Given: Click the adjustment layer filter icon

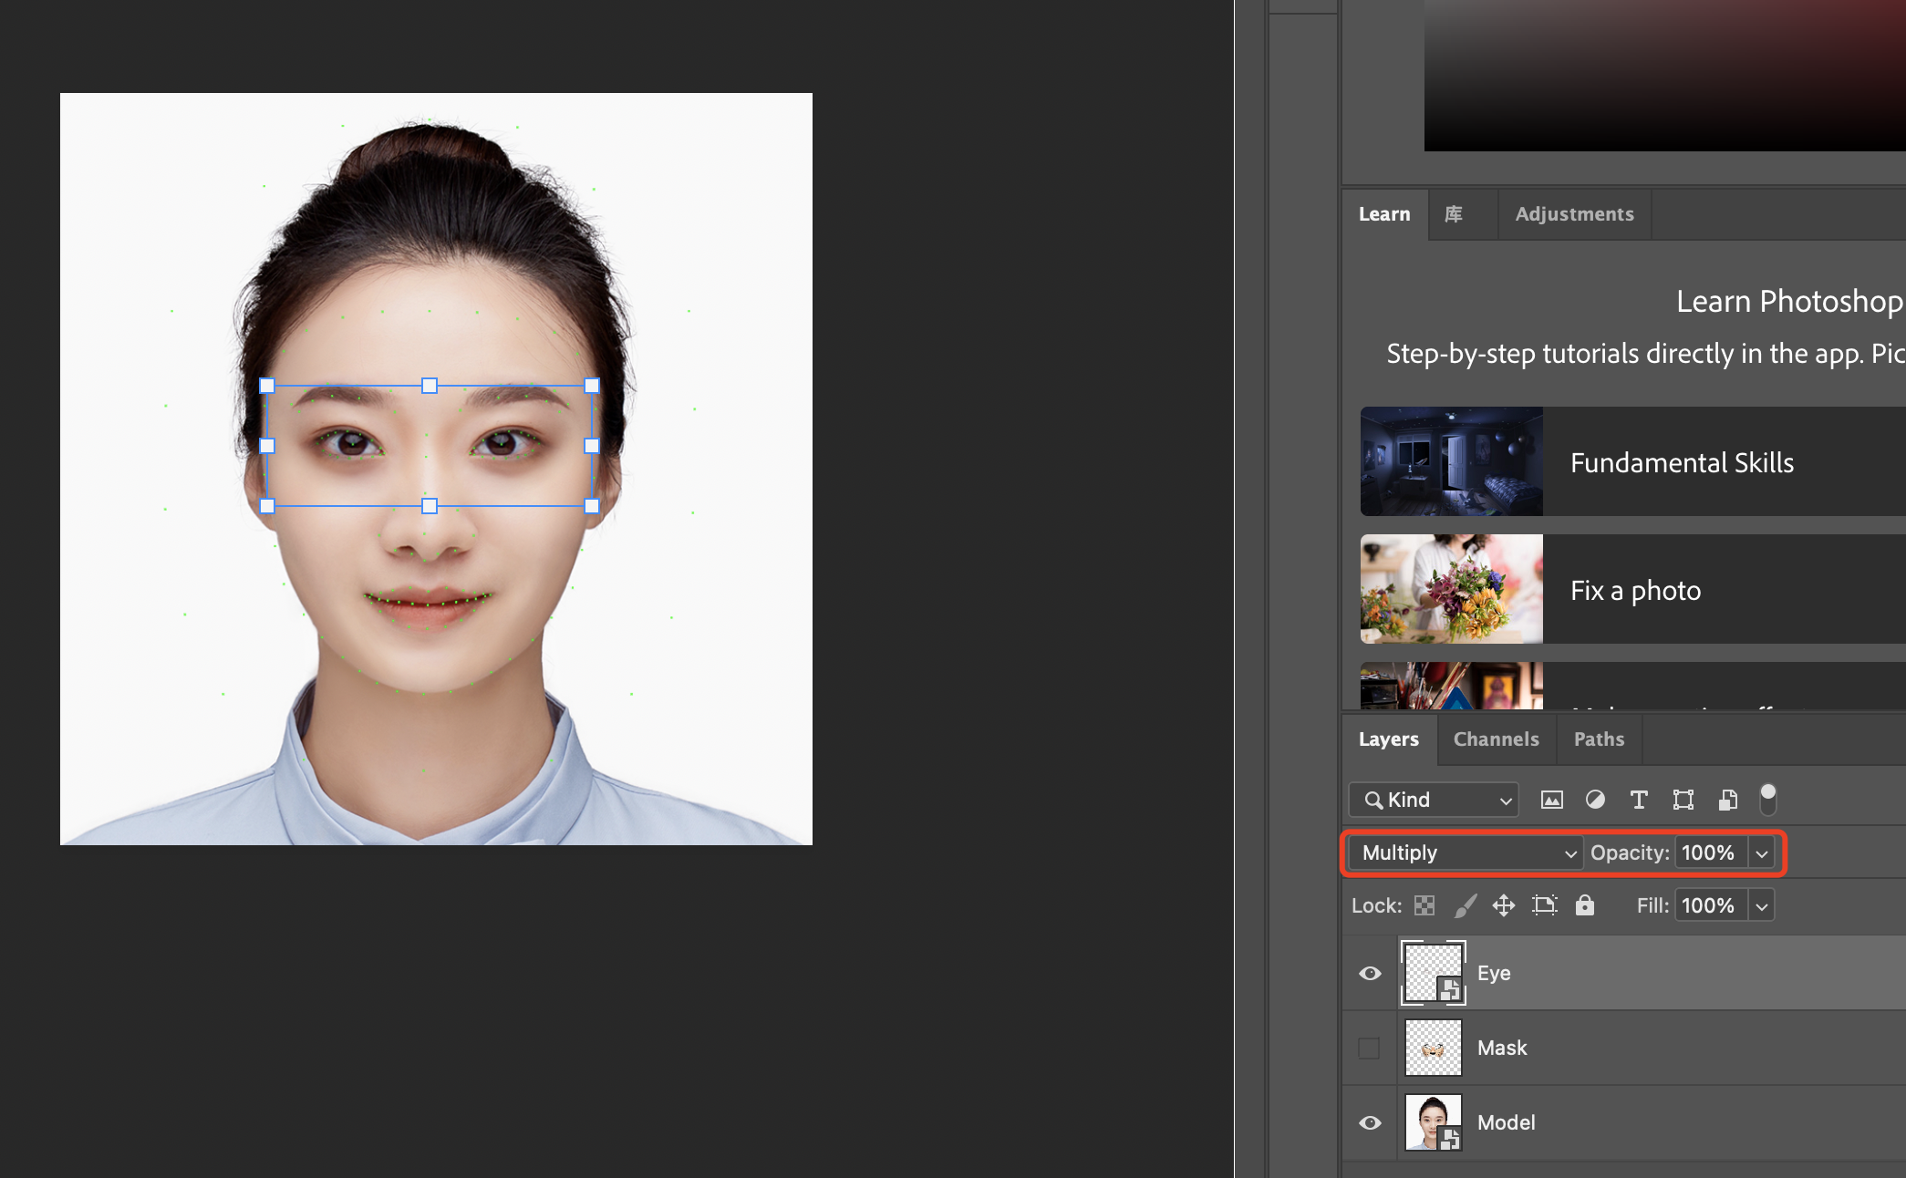Looking at the screenshot, I should [x=1595, y=800].
